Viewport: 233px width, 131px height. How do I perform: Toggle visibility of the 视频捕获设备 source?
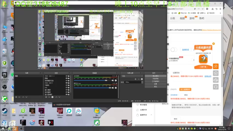pos(67,81)
